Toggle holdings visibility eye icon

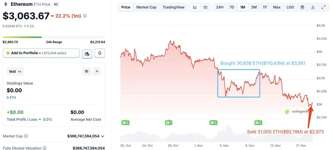[87, 71]
